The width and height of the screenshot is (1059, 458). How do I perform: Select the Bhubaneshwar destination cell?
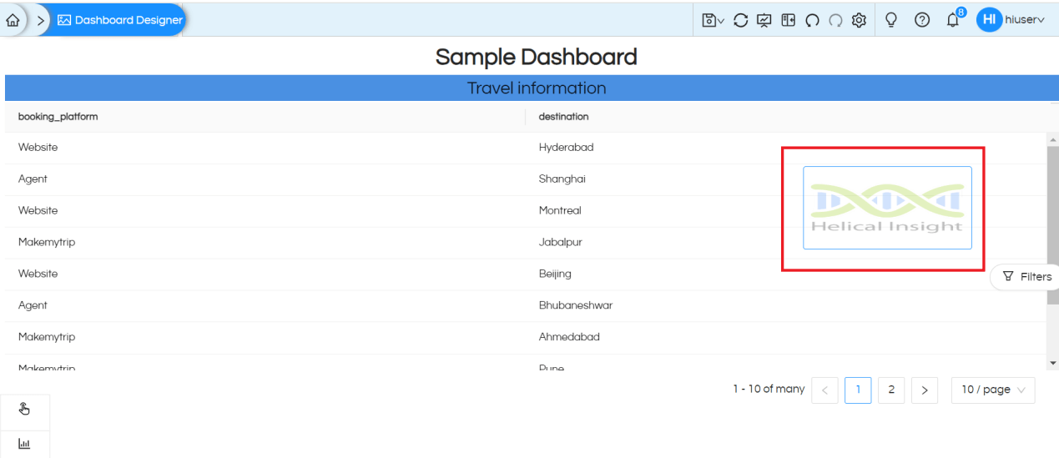(576, 306)
